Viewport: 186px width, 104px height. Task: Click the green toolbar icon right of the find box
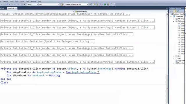coord(105,5)
